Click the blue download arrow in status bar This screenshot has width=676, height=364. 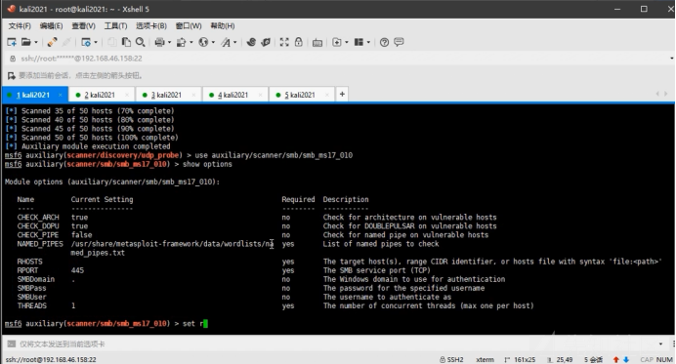pos(626,359)
